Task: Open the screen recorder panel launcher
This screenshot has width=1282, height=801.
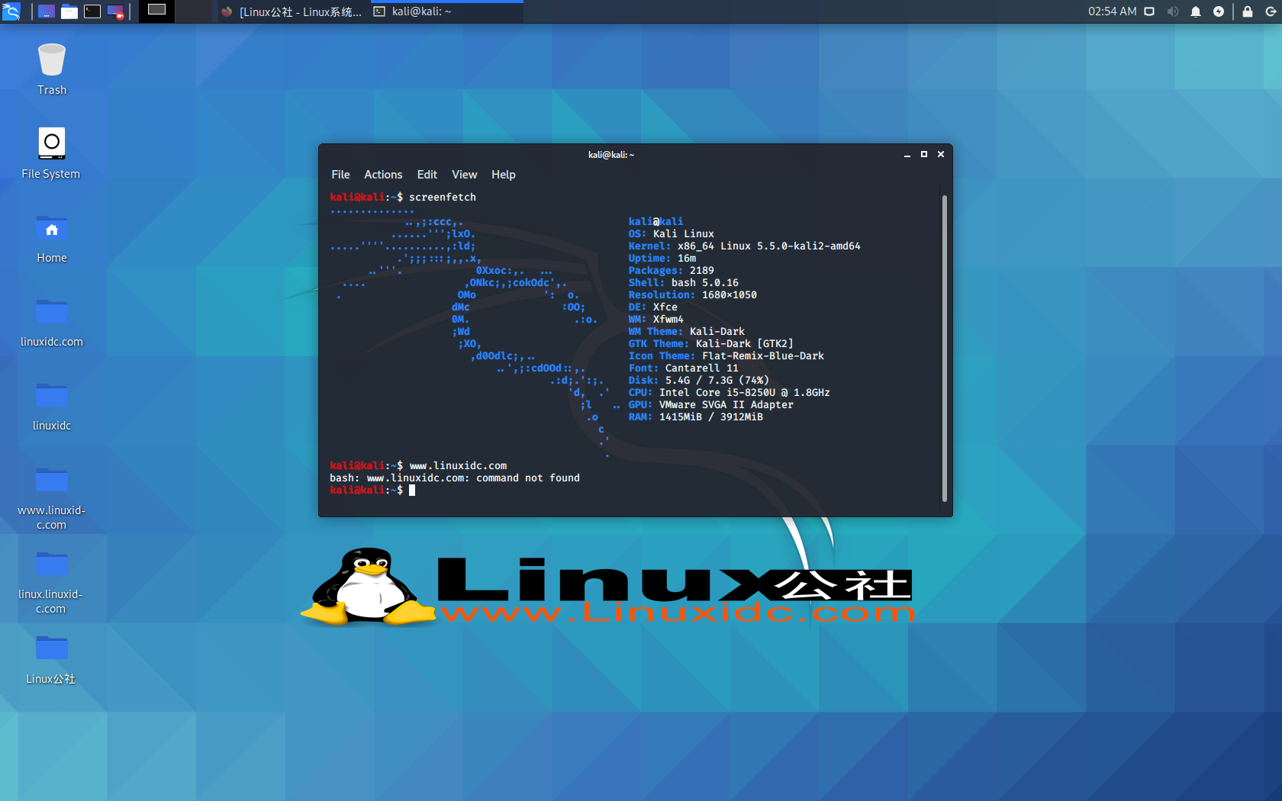Action: pyautogui.click(x=115, y=11)
